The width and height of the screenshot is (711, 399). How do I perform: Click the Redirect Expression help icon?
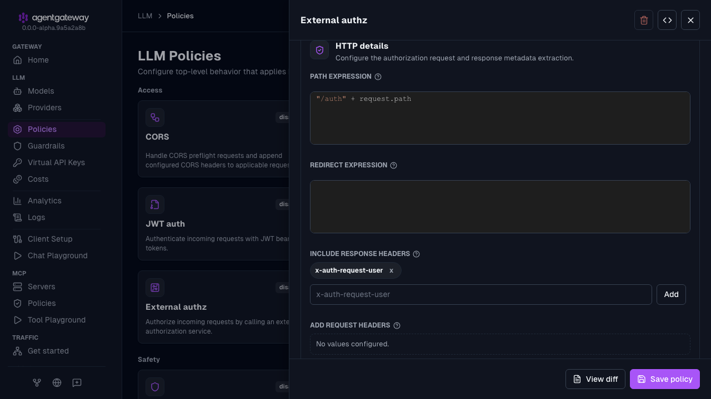point(394,165)
